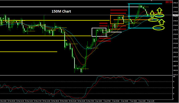Click the '23 Mar 01:30' time axis label
Viewport: 179px width, 103px height.
coord(20,101)
